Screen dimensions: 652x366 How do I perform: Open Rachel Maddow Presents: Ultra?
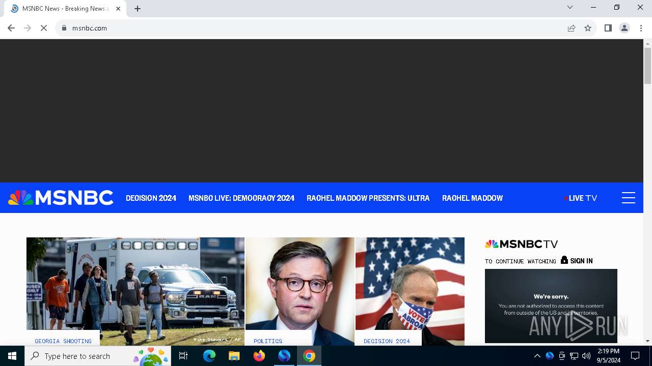368,198
